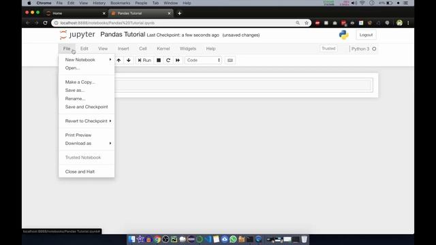Restart the kernel with circular arrow icon

coord(168,61)
